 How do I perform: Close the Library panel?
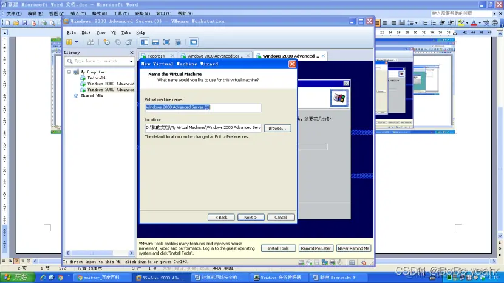(x=131, y=52)
